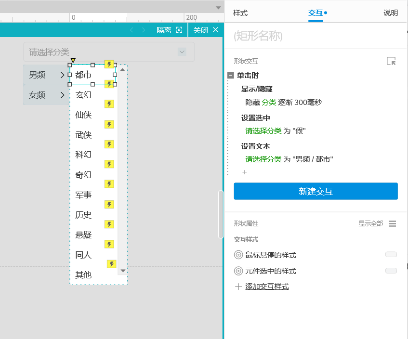Click the list scroll-down arrow
The width and height of the screenshot is (408, 339).
122,271
